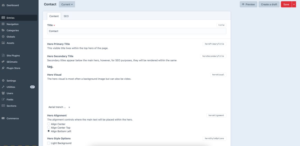Click the red Save button

(286, 4)
